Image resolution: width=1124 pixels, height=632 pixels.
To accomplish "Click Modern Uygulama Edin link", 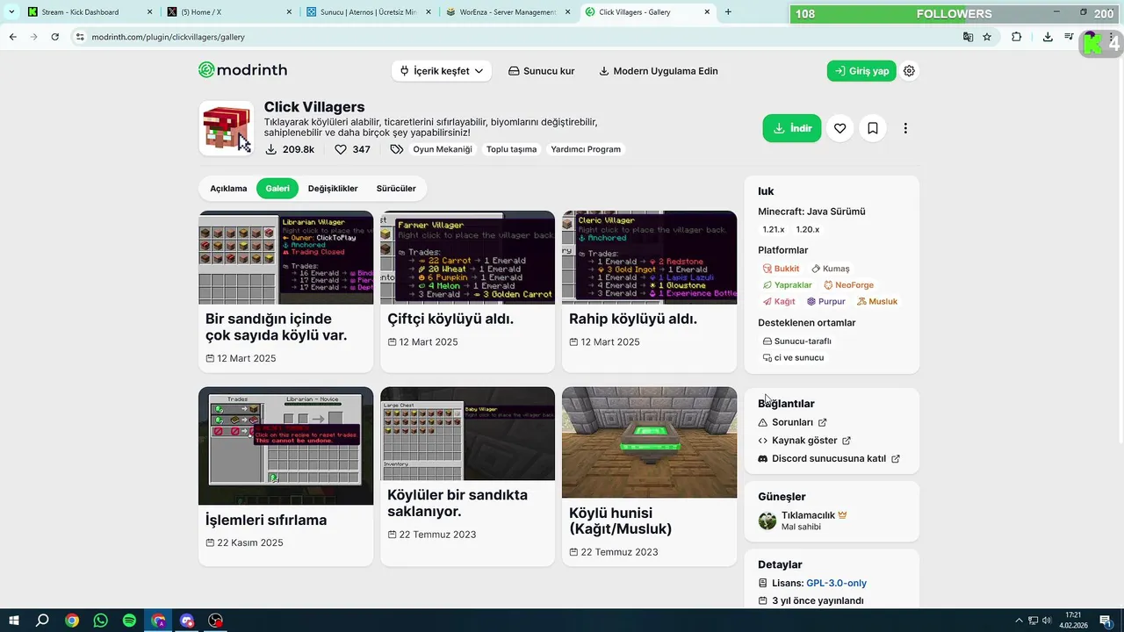I will pos(659,71).
